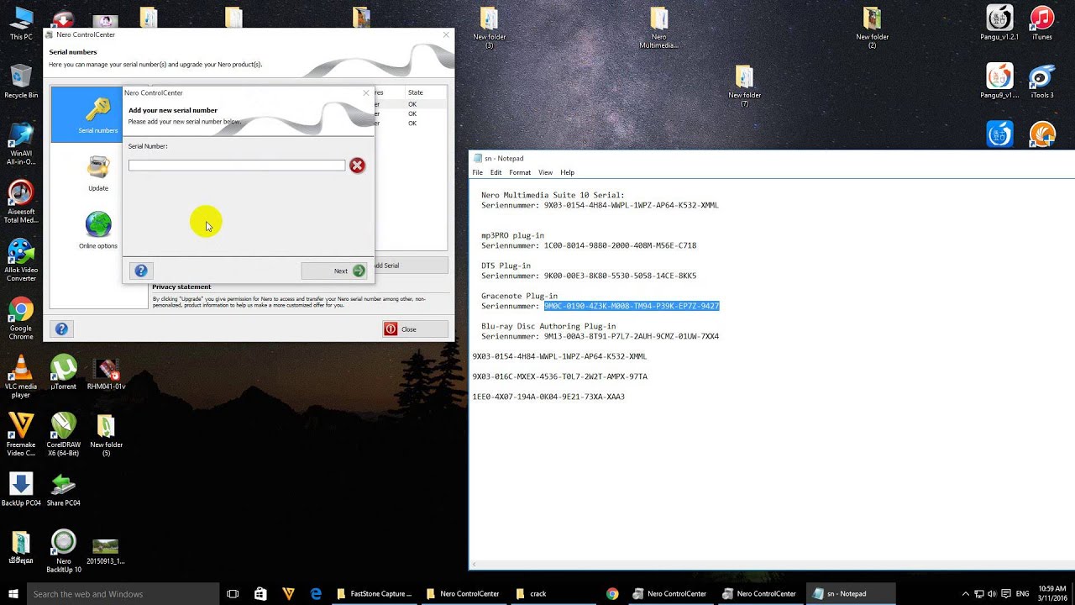Viewport: 1075px width, 605px height.
Task: Select This PC desktop icon
Action: [22, 24]
